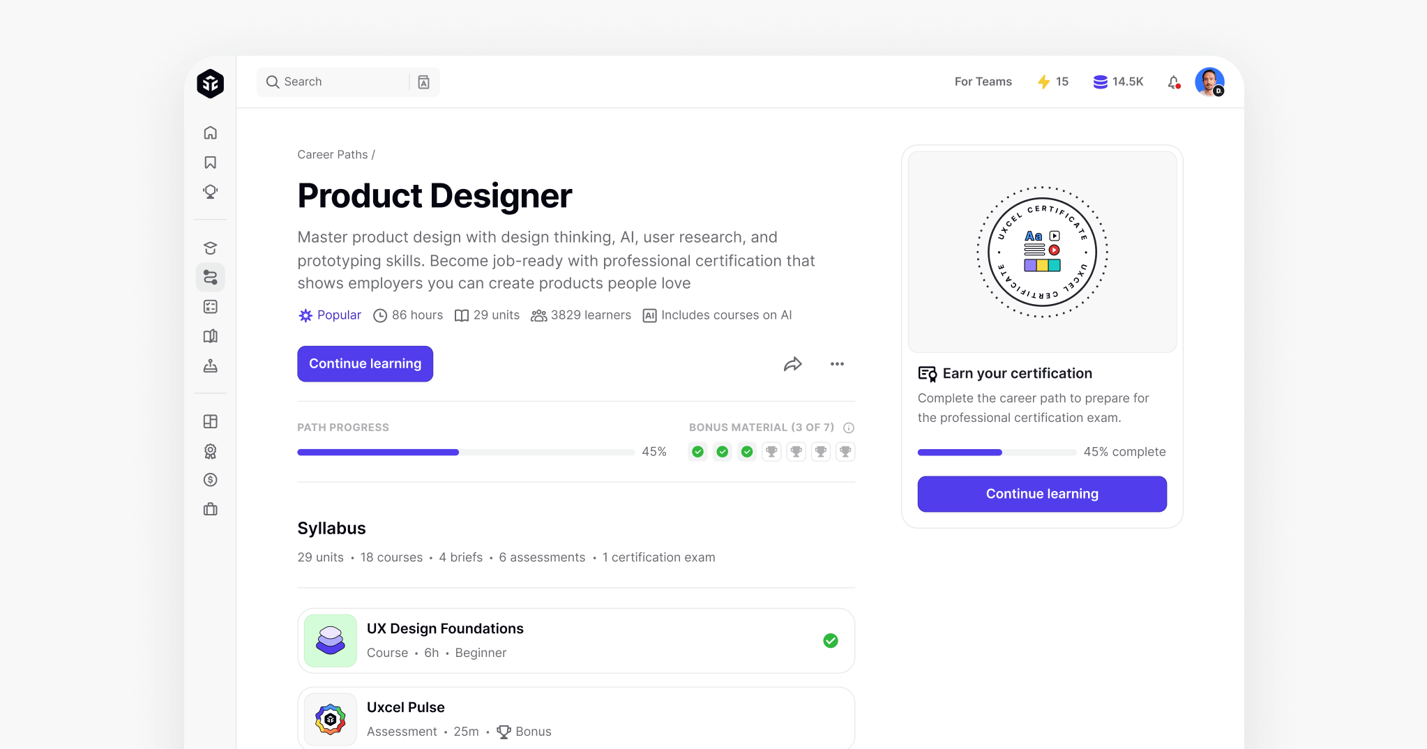Open the graduation cap courses icon
The image size is (1427, 749).
[210, 248]
